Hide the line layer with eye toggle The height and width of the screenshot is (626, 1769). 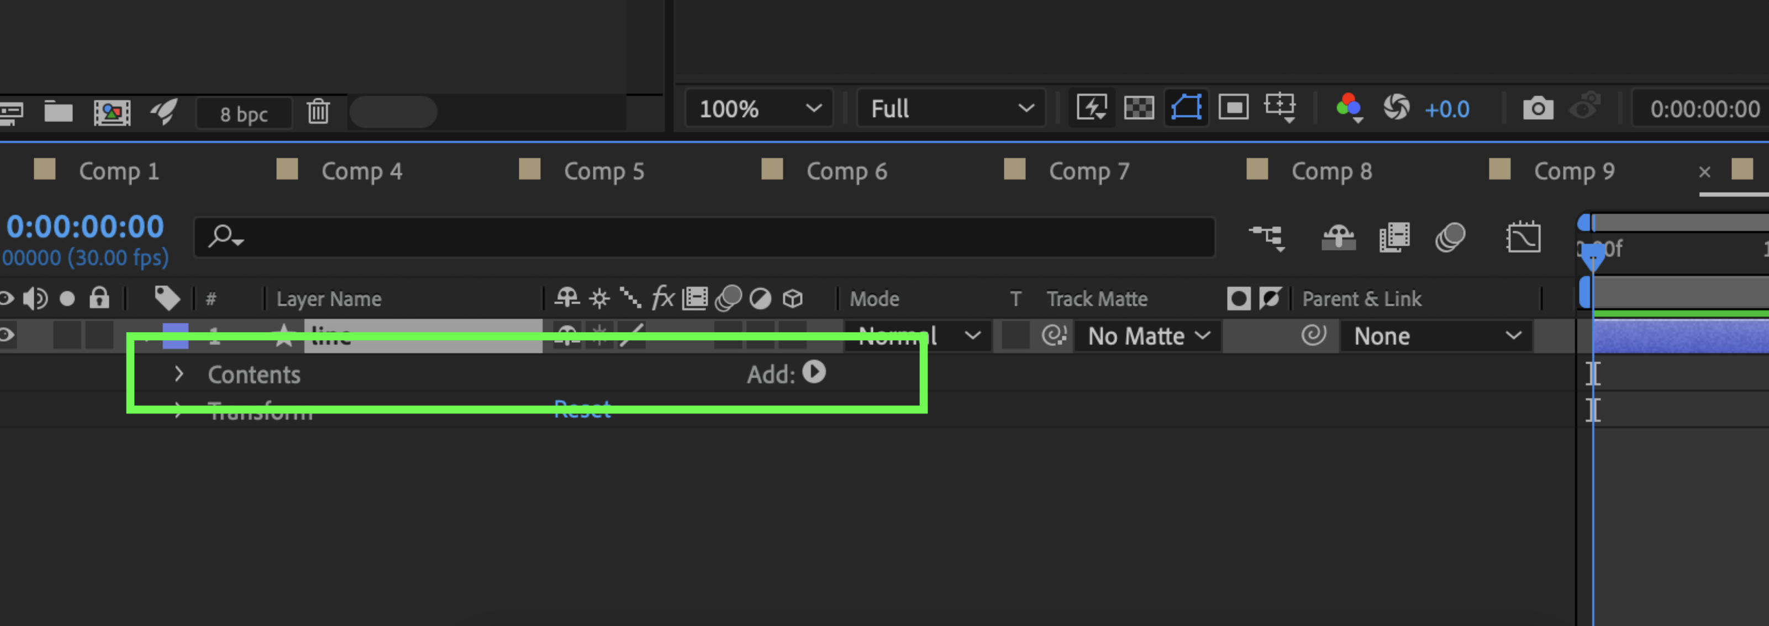click(6, 336)
